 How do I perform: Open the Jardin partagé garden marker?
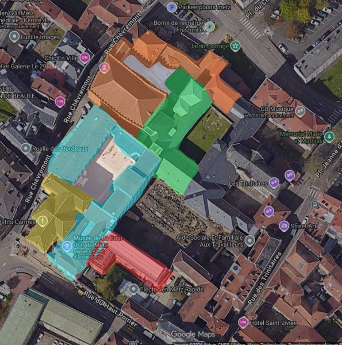236,47
